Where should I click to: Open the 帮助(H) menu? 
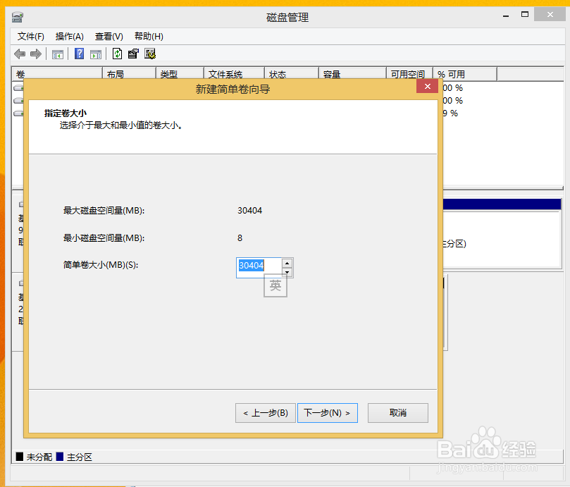pos(148,36)
